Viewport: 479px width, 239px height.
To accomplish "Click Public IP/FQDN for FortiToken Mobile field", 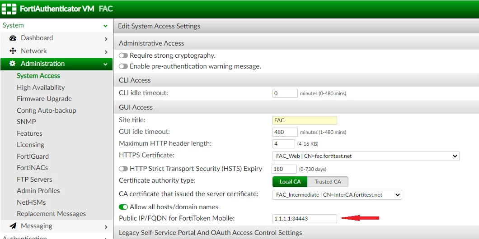I will click(x=305, y=219).
